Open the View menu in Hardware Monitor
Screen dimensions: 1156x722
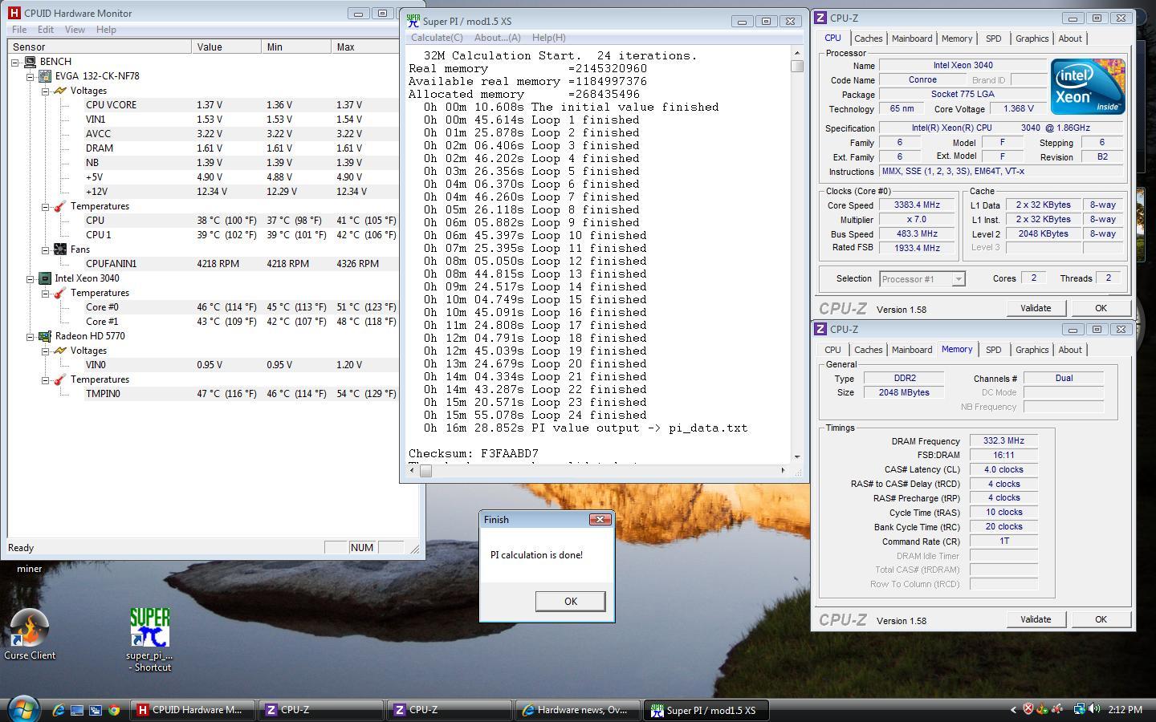[75, 30]
